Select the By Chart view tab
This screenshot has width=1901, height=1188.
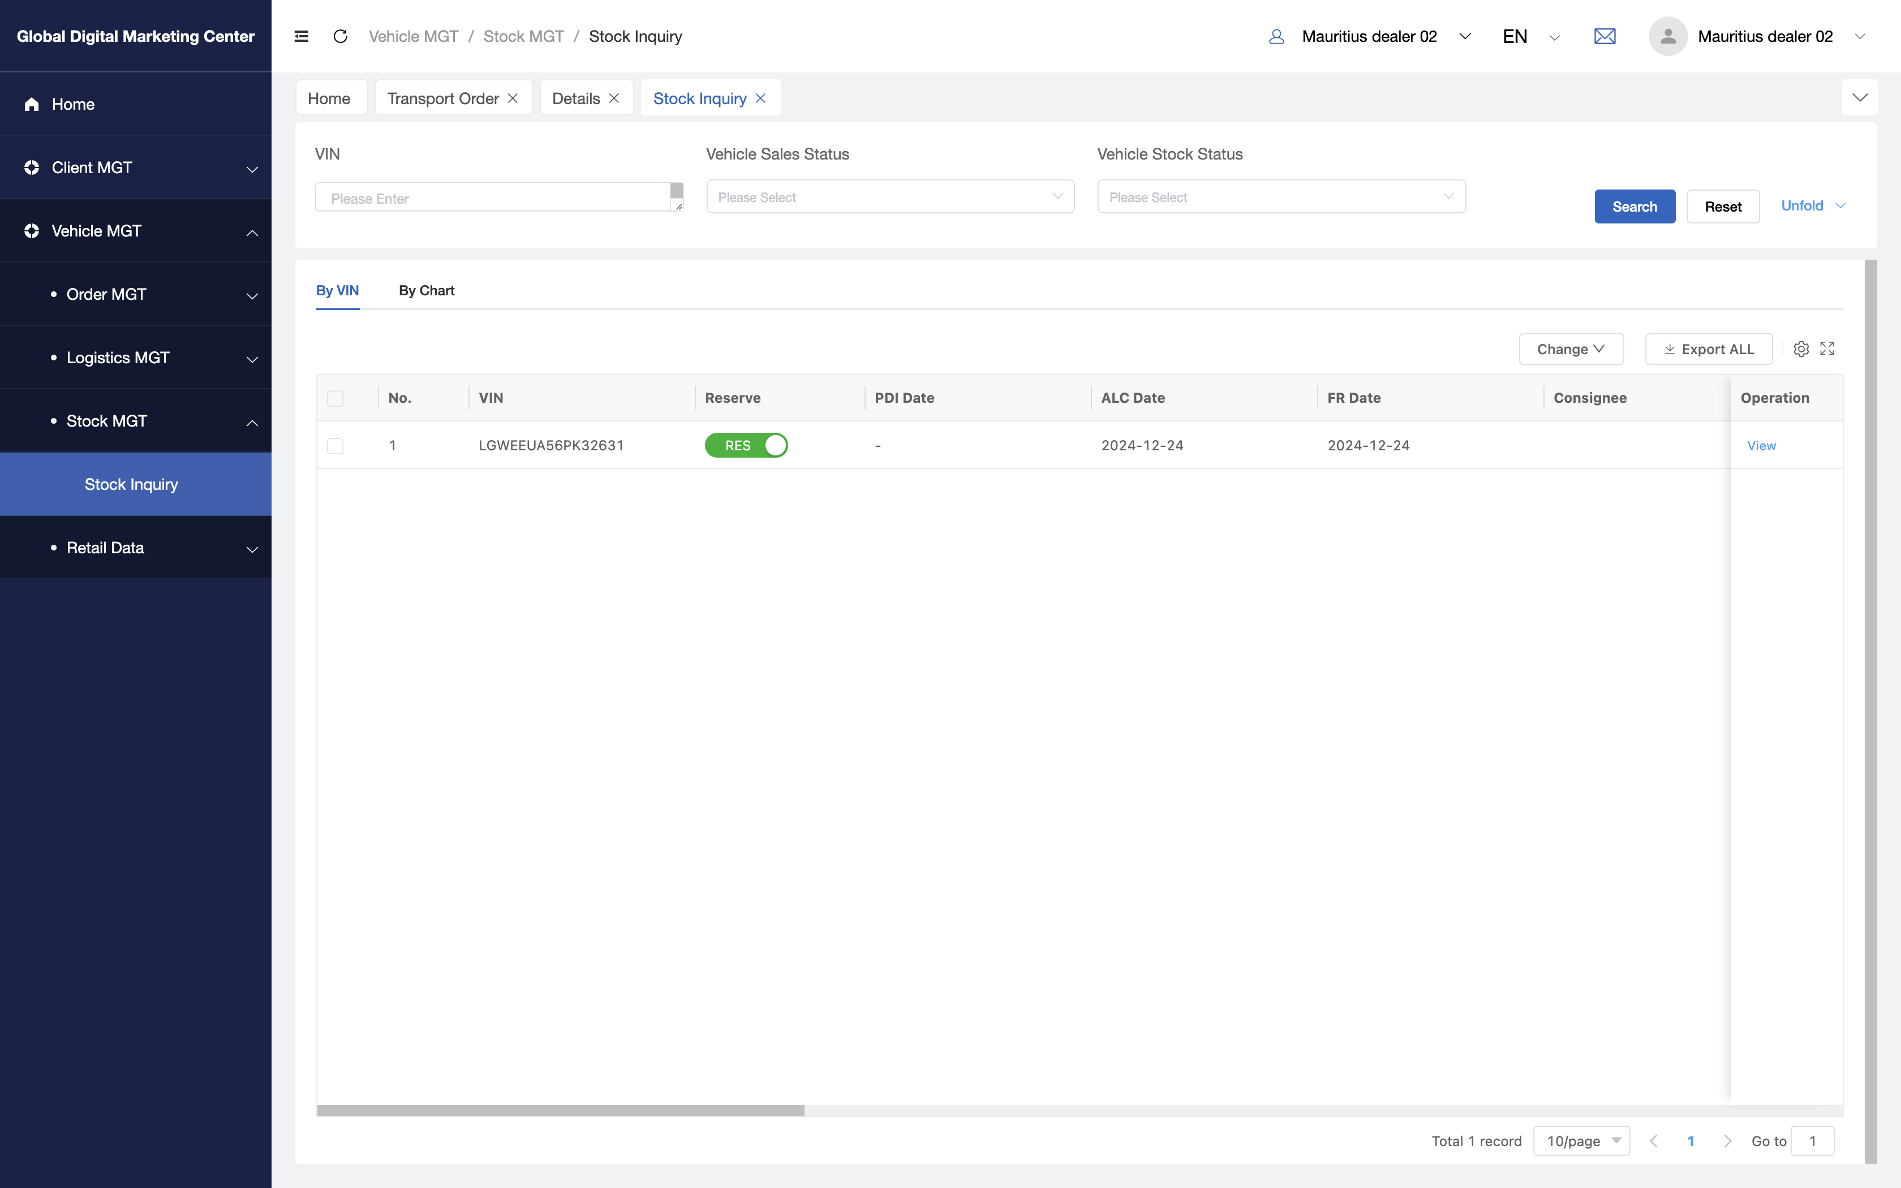[427, 290]
